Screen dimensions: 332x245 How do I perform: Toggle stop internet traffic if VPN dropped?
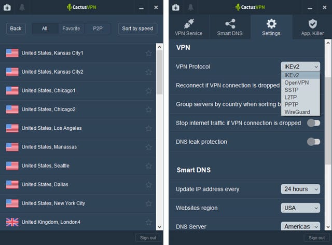tap(313, 123)
